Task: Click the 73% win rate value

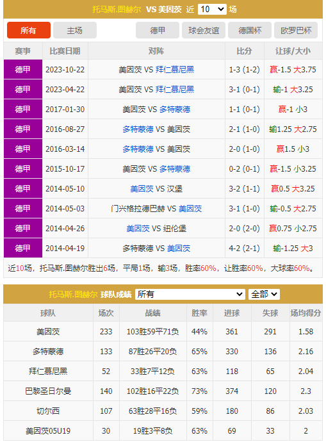Action: point(199,391)
